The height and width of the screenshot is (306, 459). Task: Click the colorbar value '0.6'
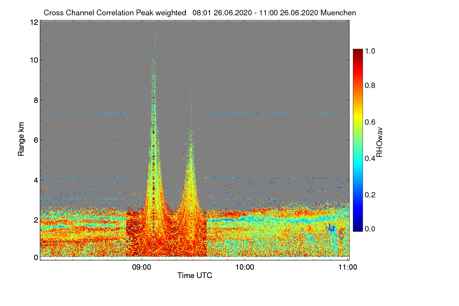(370, 122)
